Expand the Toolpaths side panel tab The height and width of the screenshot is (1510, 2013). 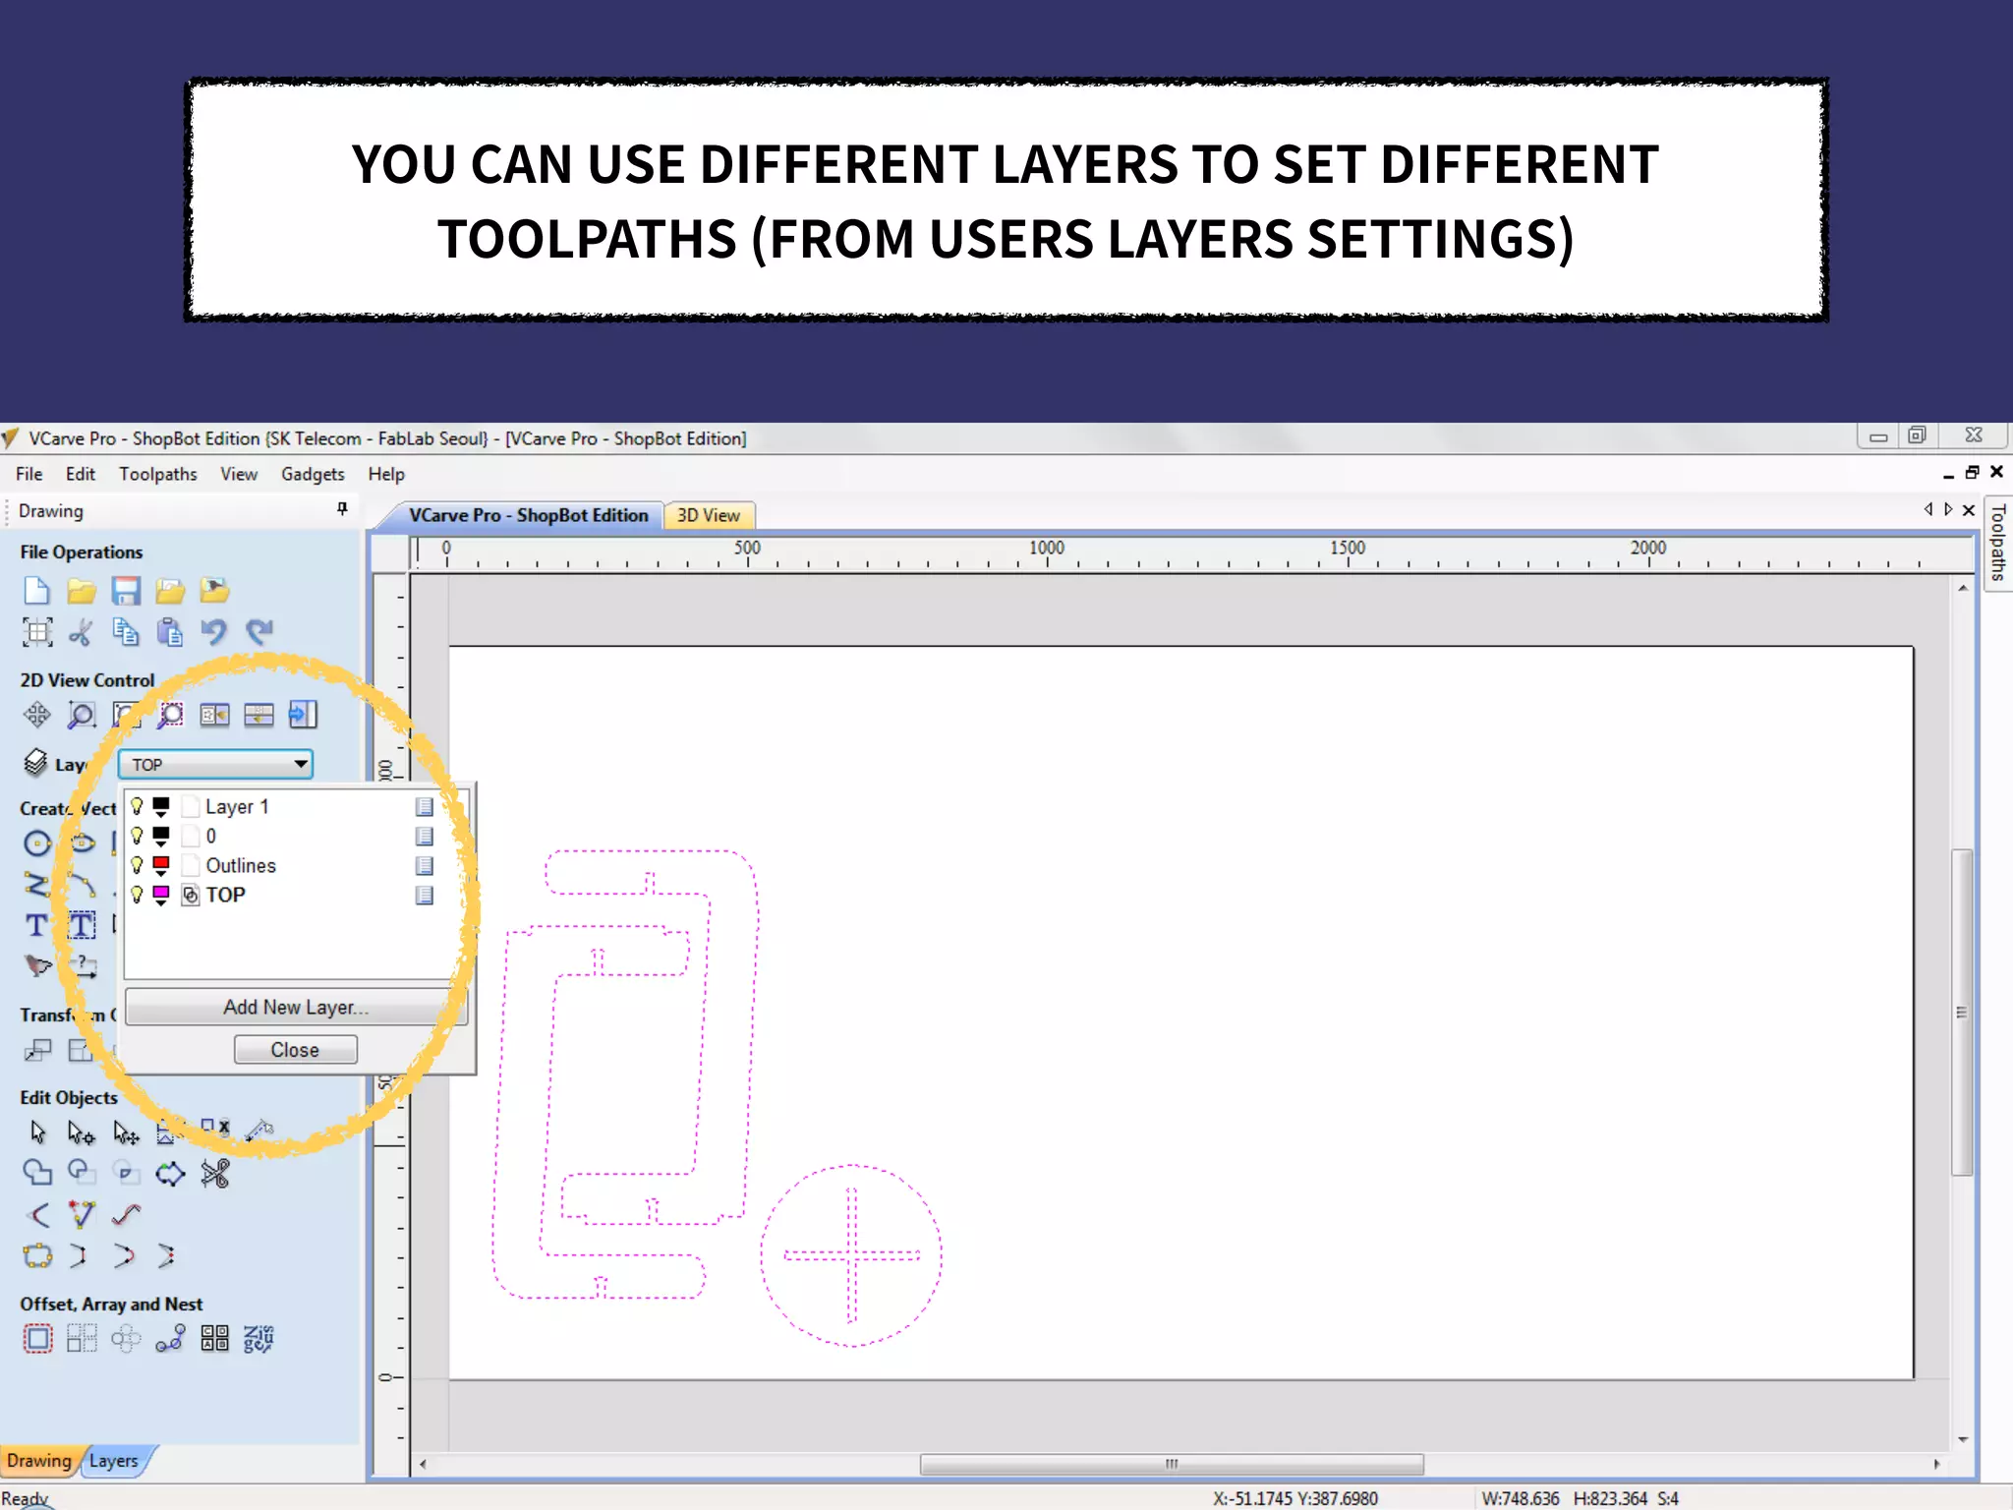click(1997, 543)
